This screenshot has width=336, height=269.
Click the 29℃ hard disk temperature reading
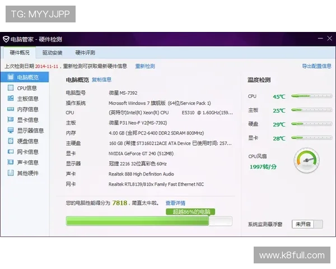tap(279, 124)
